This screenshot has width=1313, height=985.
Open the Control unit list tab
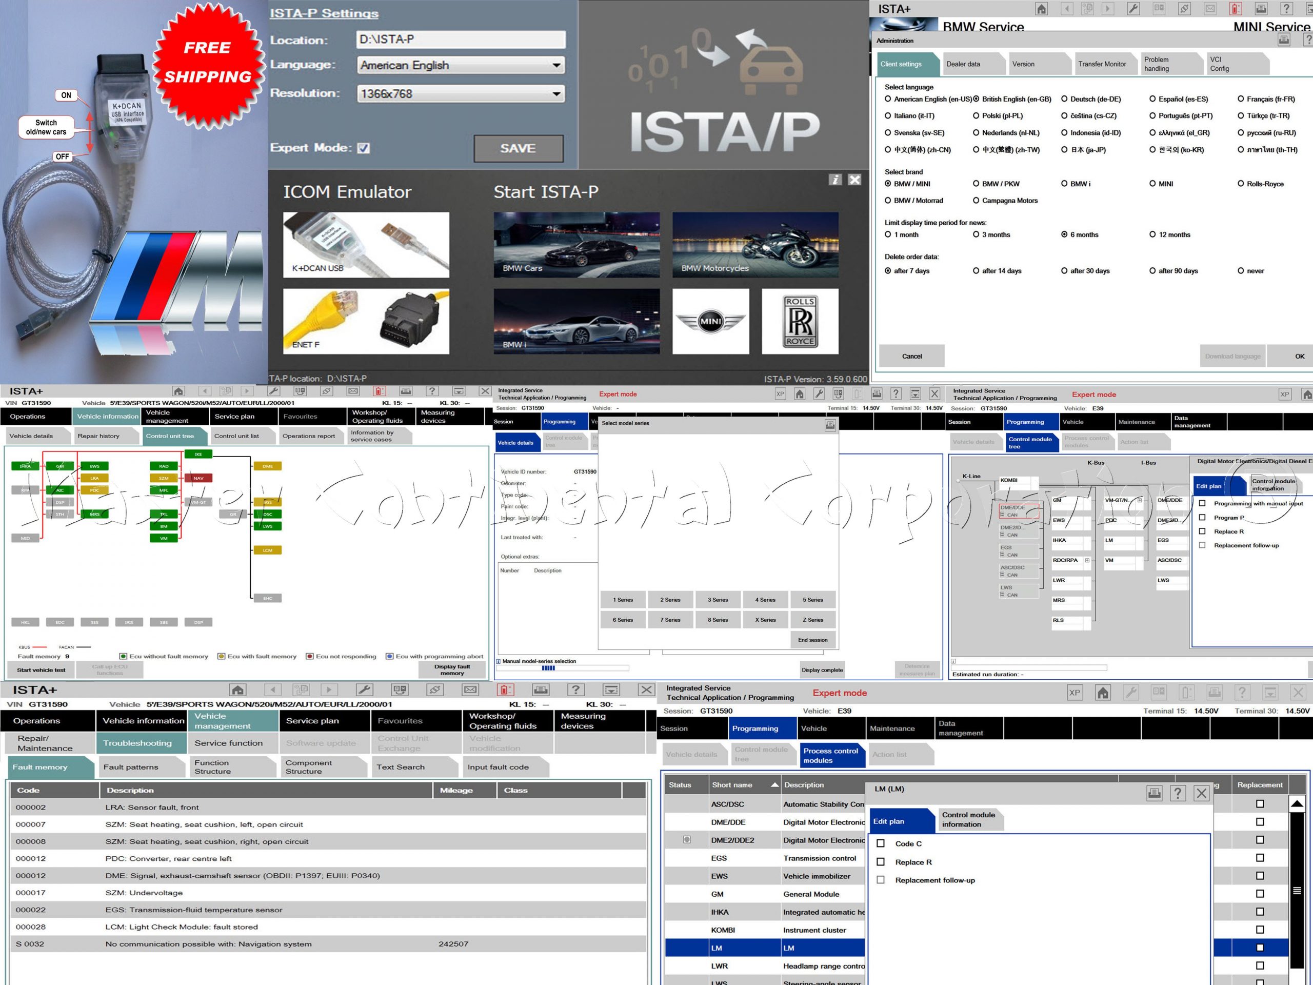[x=242, y=436]
